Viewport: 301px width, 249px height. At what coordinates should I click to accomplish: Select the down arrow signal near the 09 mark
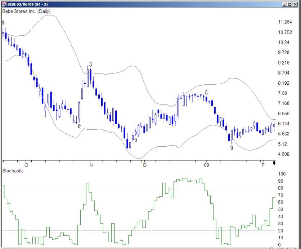[x=206, y=93]
